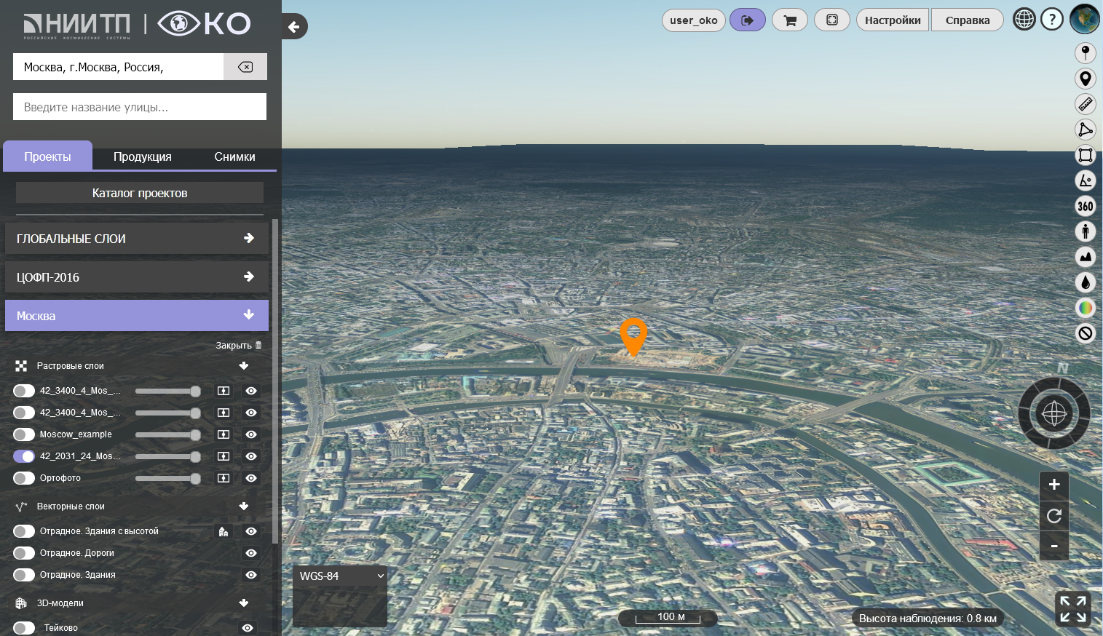Click the compass navigation control

(1053, 413)
